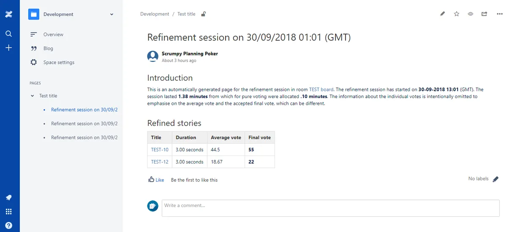Star this page as favorite

456,14
